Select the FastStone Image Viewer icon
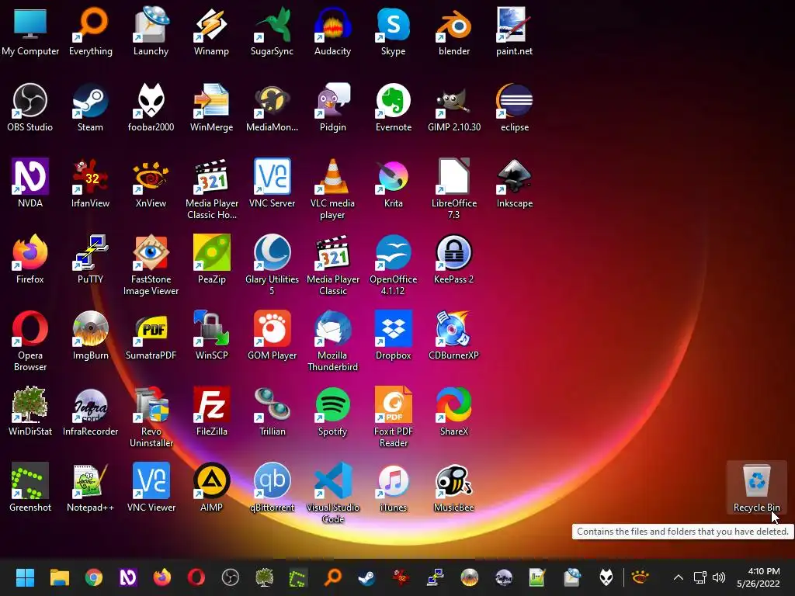795x596 pixels. pyautogui.click(x=151, y=265)
